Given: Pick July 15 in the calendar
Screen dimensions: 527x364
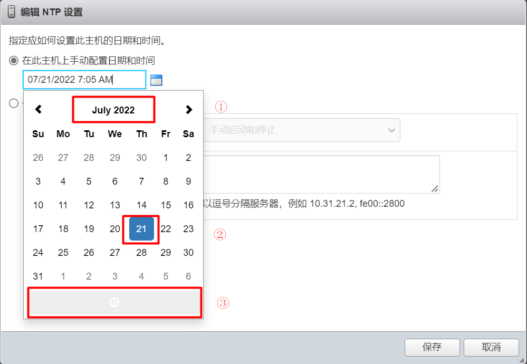Looking at the screenshot, I should click(x=166, y=205).
